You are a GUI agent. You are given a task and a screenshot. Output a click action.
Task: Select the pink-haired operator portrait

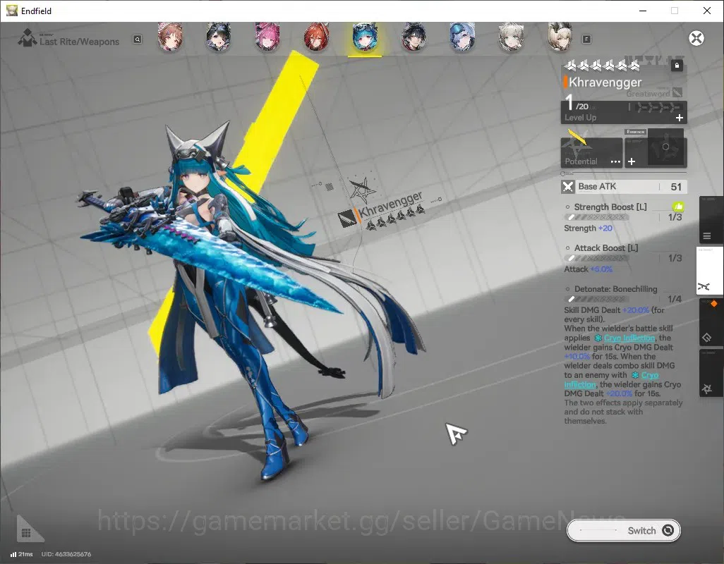point(267,37)
